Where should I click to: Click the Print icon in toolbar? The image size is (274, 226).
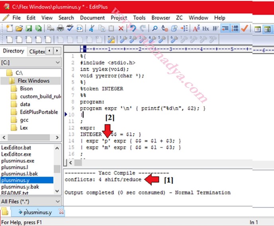coord(60,29)
